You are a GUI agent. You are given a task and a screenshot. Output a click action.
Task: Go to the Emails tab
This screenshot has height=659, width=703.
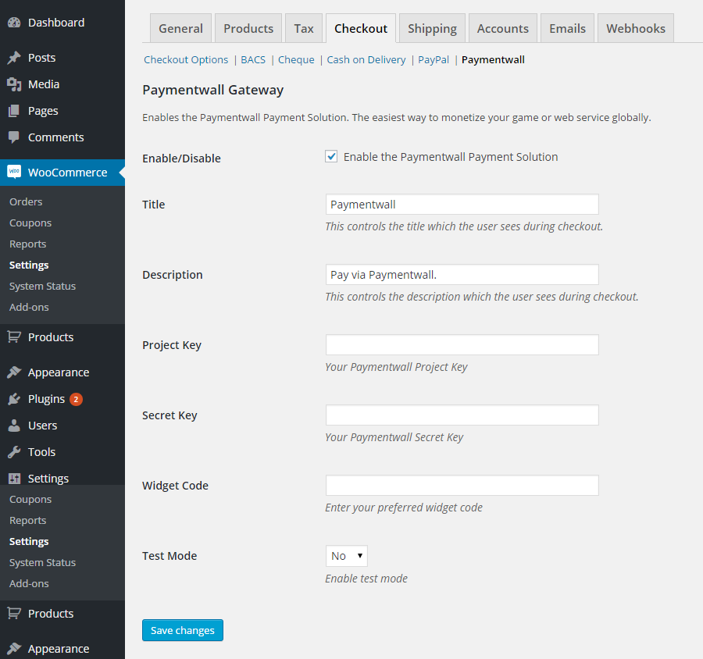coord(567,29)
